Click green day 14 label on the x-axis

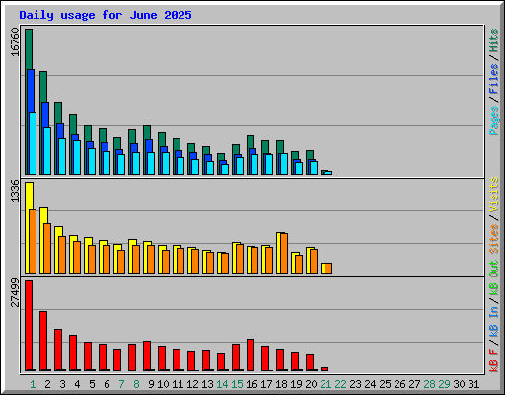(222, 384)
